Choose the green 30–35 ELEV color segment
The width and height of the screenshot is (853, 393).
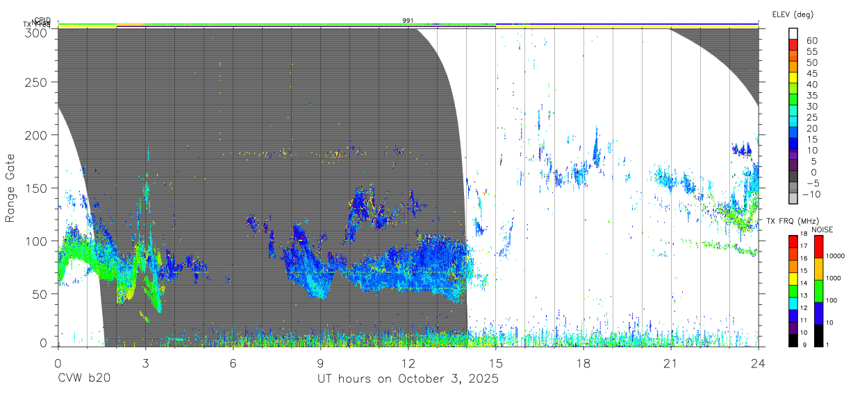[x=794, y=101]
